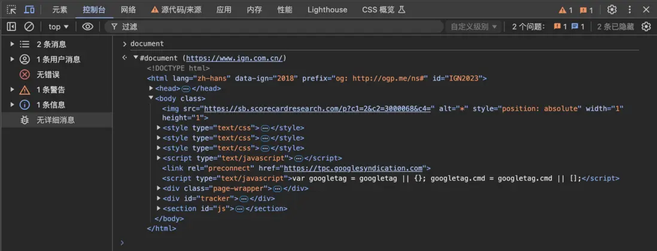Screen dimensions: 657x251
Task: Open the scorecardresearch image source link
Action: coord(317,109)
